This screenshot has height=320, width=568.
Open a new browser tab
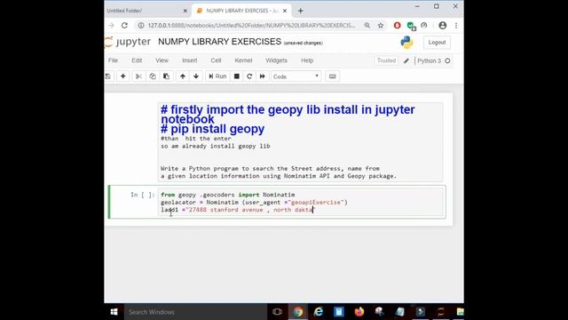(x=300, y=11)
